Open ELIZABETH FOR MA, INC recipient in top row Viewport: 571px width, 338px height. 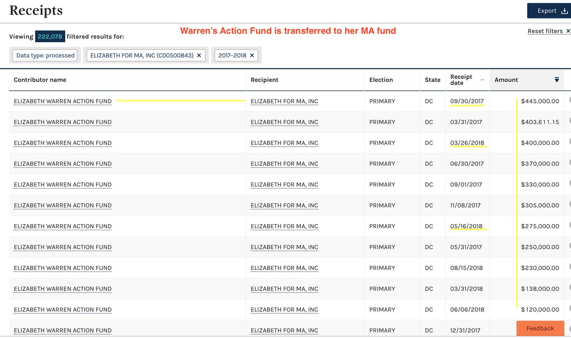point(284,101)
